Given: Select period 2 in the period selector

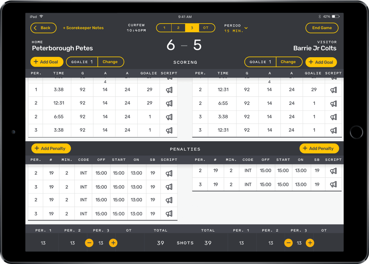Looking at the screenshot, I should click(178, 28).
